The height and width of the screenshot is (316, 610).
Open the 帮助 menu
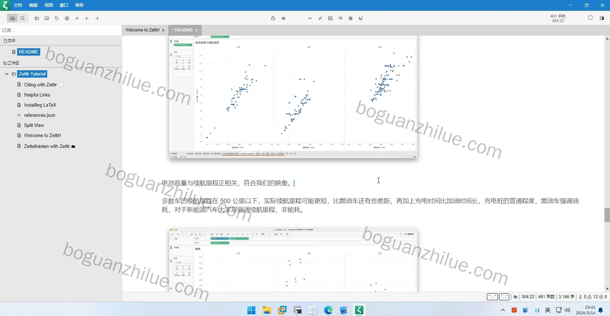79,5
